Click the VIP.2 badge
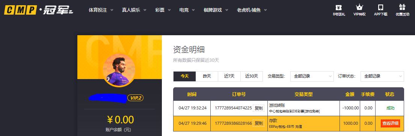The image size is (415, 136). pyautogui.click(x=136, y=98)
